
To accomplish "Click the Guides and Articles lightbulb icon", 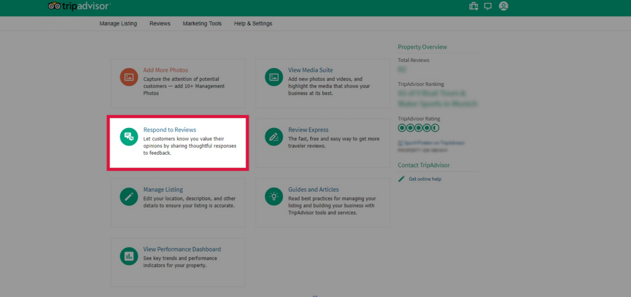I will [x=274, y=196].
